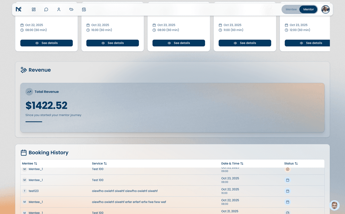The height and width of the screenshot is (214, 345).
Task: Select the Mentor mode toggle
Action: pos(308,10)
